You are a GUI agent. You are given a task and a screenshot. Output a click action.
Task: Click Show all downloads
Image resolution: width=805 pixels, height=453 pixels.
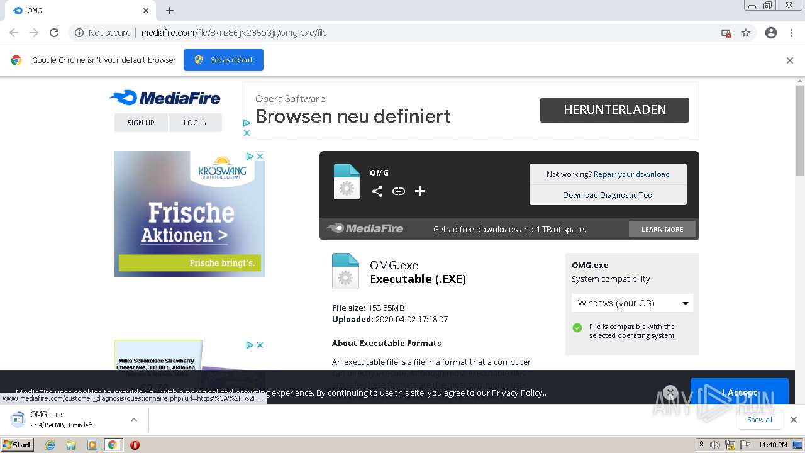pos(760,420)
